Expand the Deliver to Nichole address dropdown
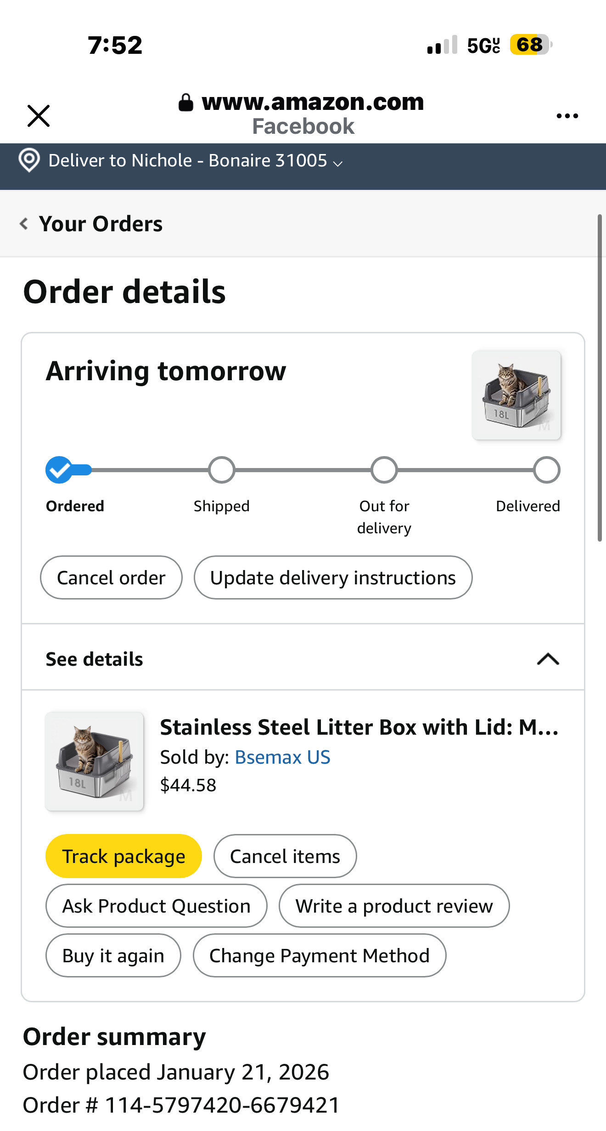Screen dimensions: 606x1131 (338, 163)
